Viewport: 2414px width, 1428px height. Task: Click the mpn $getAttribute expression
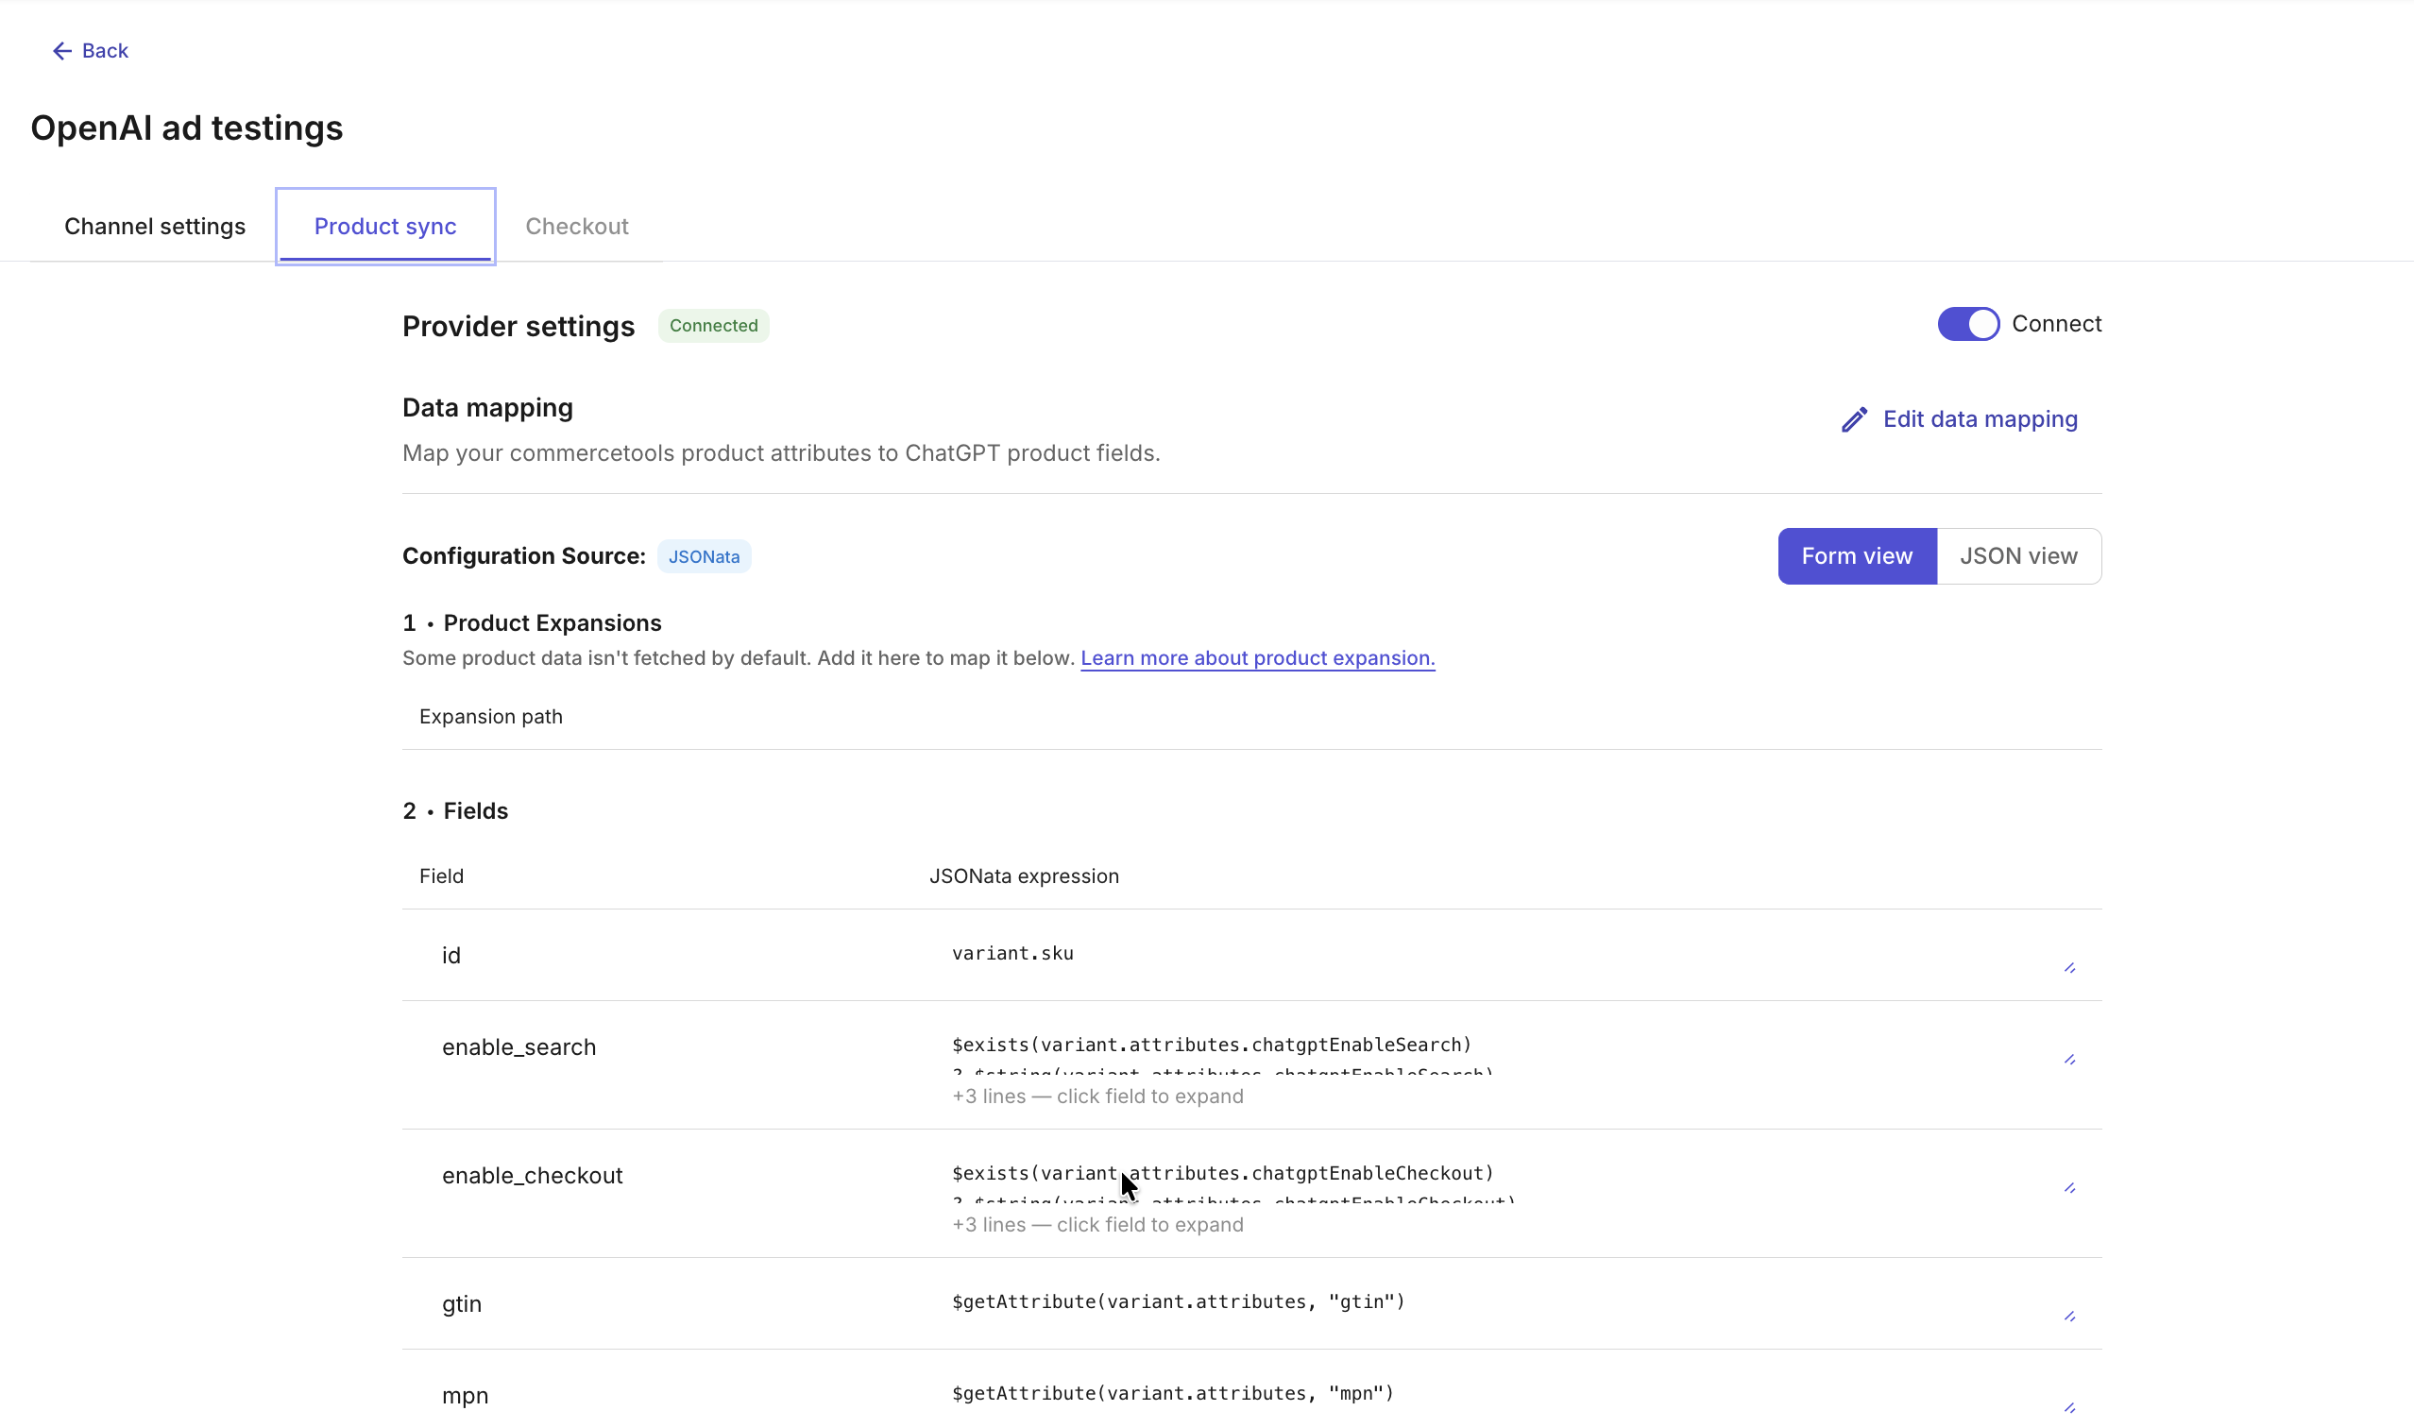point(1172,1393)
